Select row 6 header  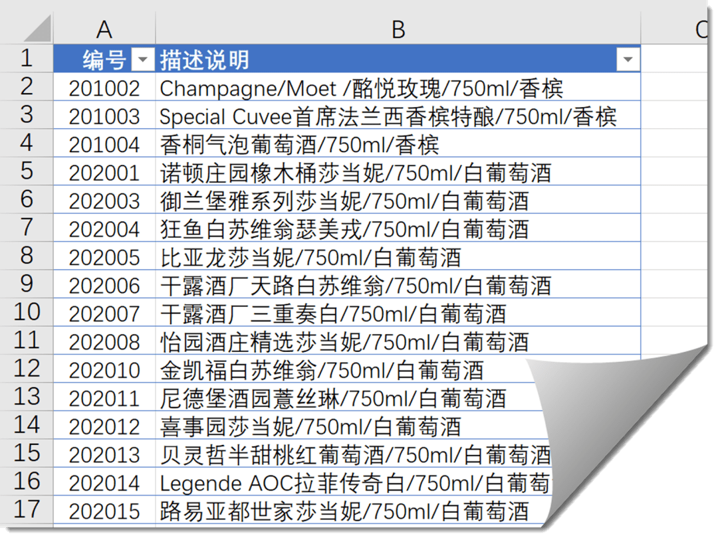coord(27,199)
